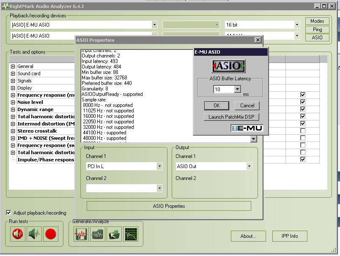The height and width of the screenshot is (256, 340).
Task: Select the Impulse/Phase response row
Action: point(46,160)
